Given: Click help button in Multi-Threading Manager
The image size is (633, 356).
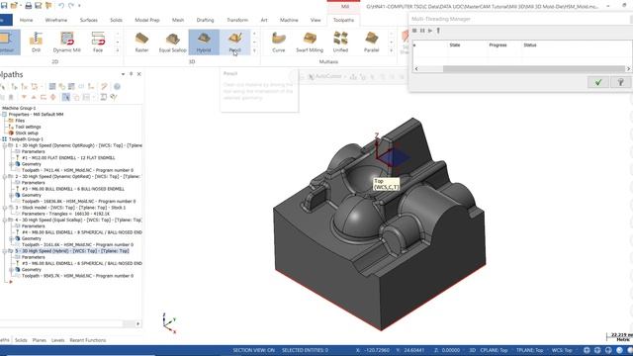Looking at the screenshot, I should pyautogui.click(x=621, y=82).
